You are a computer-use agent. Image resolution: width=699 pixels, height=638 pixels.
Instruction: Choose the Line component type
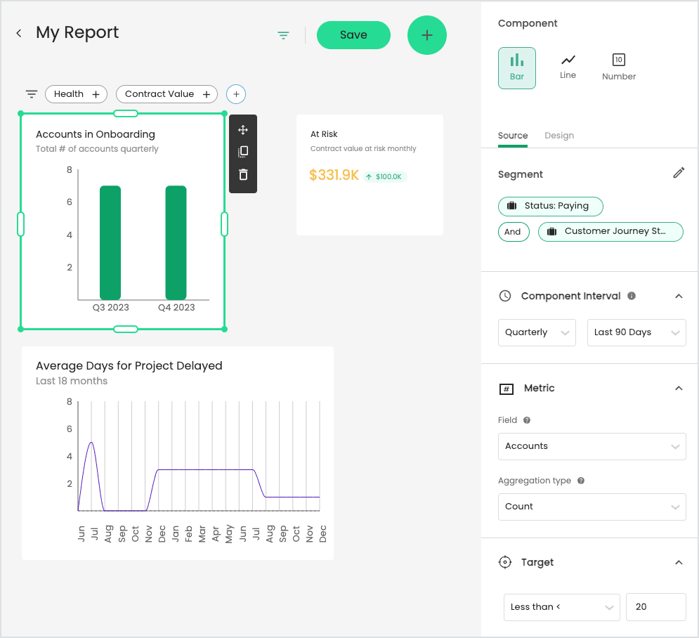(568, 67)
